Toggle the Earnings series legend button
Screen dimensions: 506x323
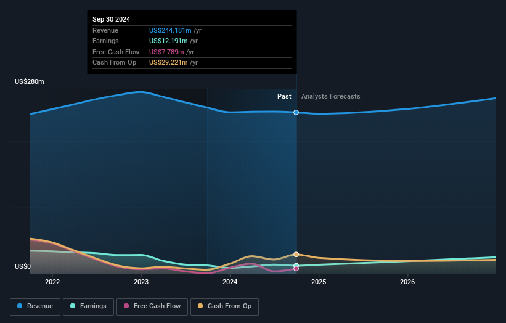click(88, 306)
